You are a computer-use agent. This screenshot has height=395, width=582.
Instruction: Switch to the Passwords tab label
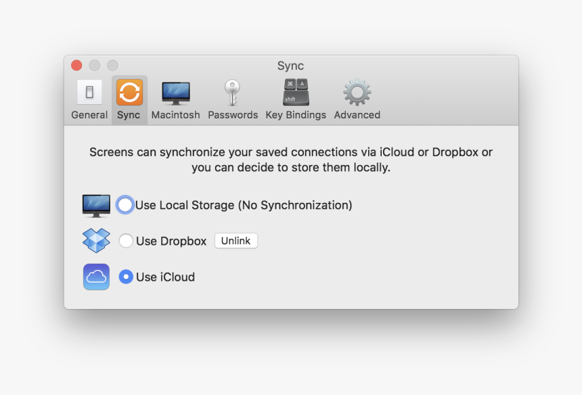(233, 115)
